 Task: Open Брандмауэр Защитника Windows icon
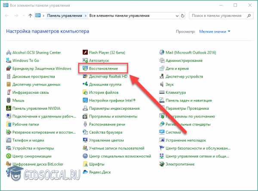9,68
